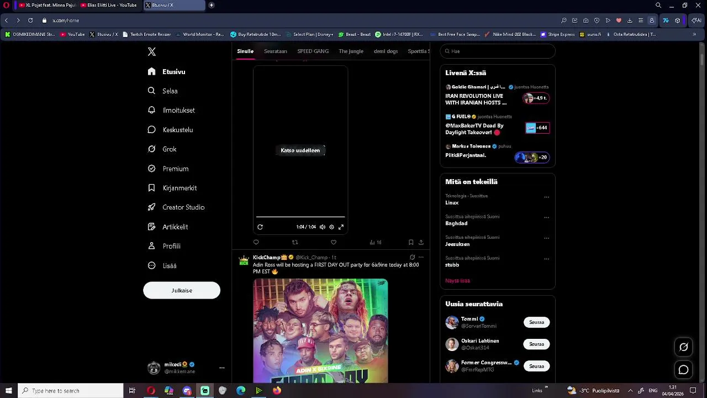Open Lisää more options
The image size is (707, 398).
pyautogui.click(x=162, y=266)
